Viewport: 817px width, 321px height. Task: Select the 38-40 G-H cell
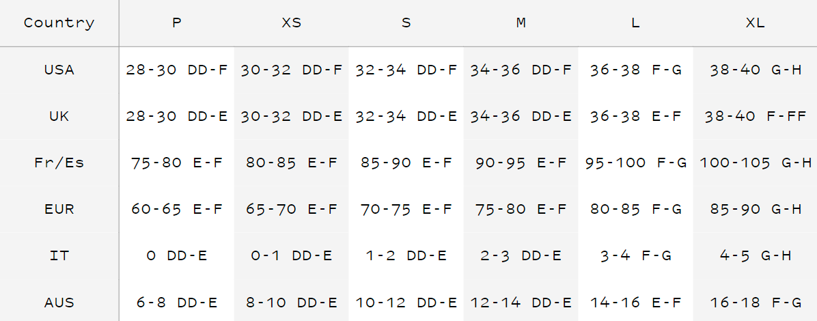755,70
